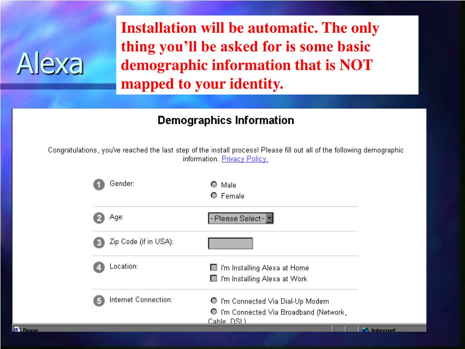The image size is (465, 349).
Task: Click the 'Demographics Information' heading
Action: (x=226, y=120)
